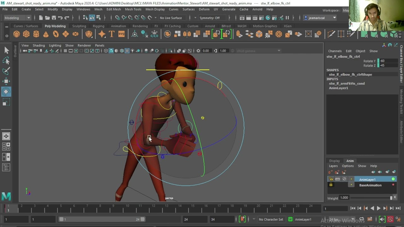404x227 pixels.
Task: Adjust the layer Weight slider handle
Action: tap(391, 198)
